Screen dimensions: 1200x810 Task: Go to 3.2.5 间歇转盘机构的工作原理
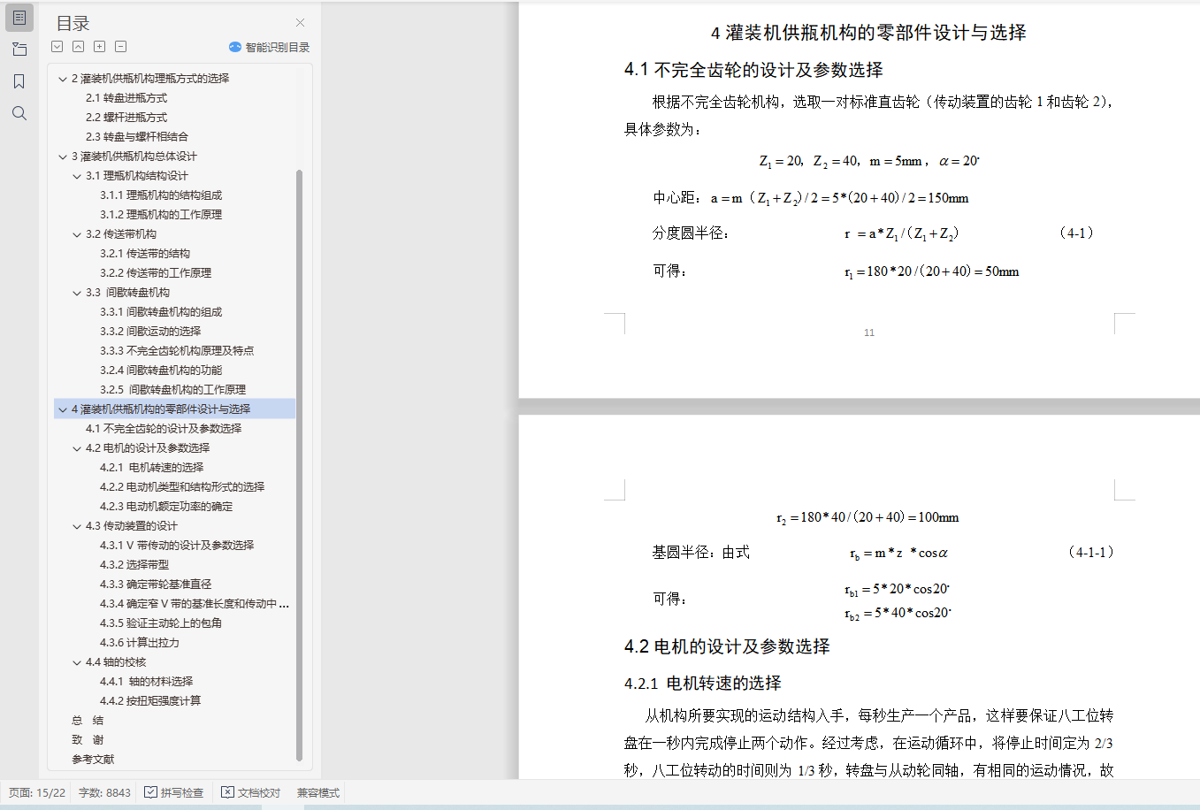point(173,390)
